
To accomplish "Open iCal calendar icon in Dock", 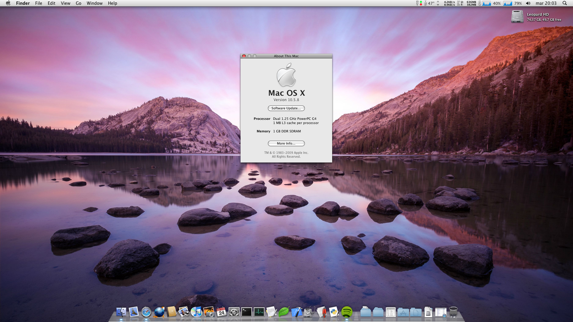I will [x=221, y=312].
